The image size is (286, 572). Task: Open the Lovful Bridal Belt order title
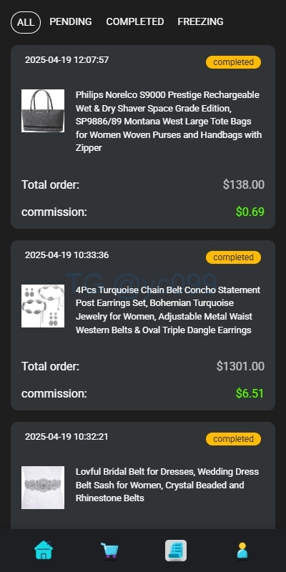coord(167,485)
